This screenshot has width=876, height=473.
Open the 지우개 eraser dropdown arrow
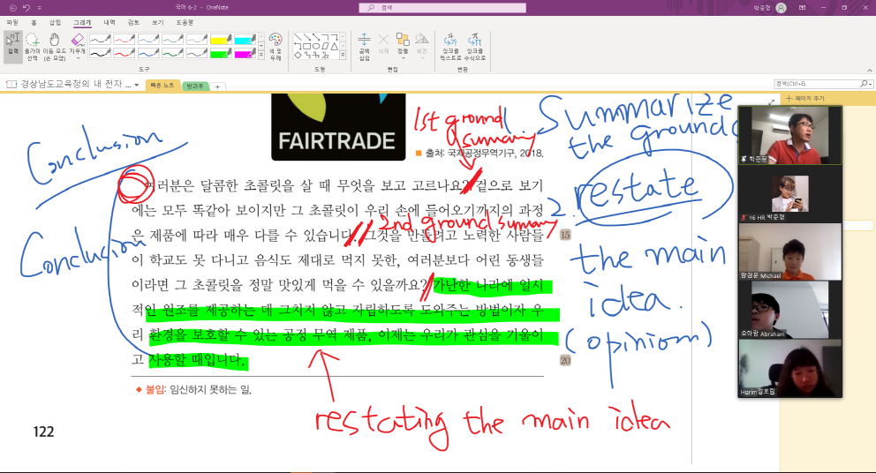[x=78, y=58]
